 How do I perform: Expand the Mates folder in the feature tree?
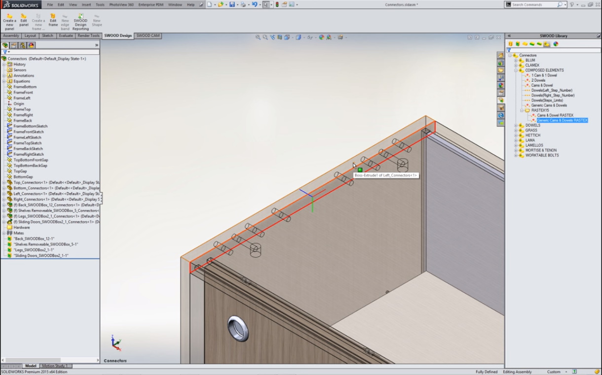coord(4,233)
